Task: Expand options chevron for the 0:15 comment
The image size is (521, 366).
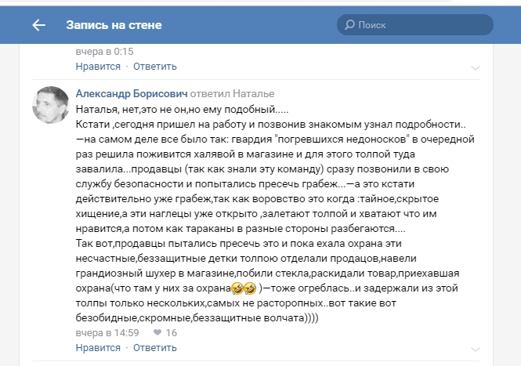Action: pos(476,68)
